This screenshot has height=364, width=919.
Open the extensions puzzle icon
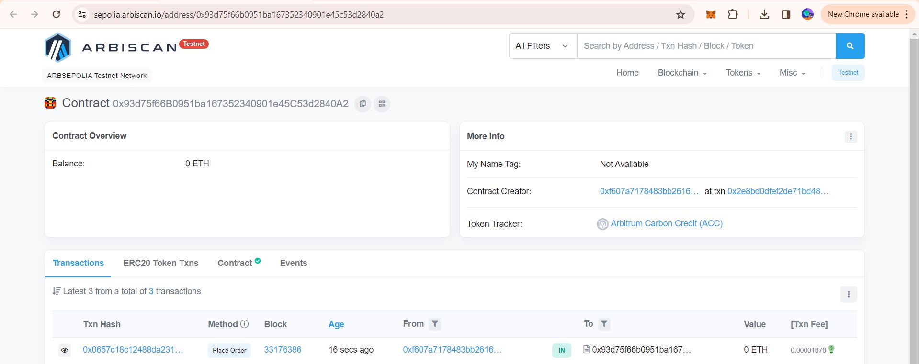(733, 14)
